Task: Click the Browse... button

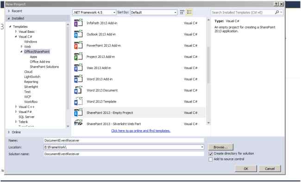Action: [x=220, y=147]
